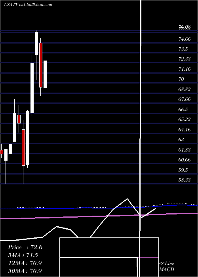Viewport: 198px width, 277px height.
Task: Click the 'USA FV ns1.bullkhan.com' chart title
Action: click(28, 5)
